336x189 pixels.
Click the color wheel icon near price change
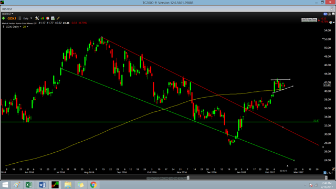[x=331, y=23]
